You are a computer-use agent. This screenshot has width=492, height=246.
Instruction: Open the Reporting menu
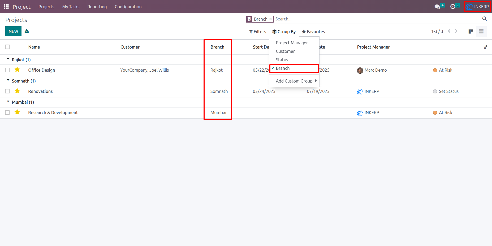point(97,7)
